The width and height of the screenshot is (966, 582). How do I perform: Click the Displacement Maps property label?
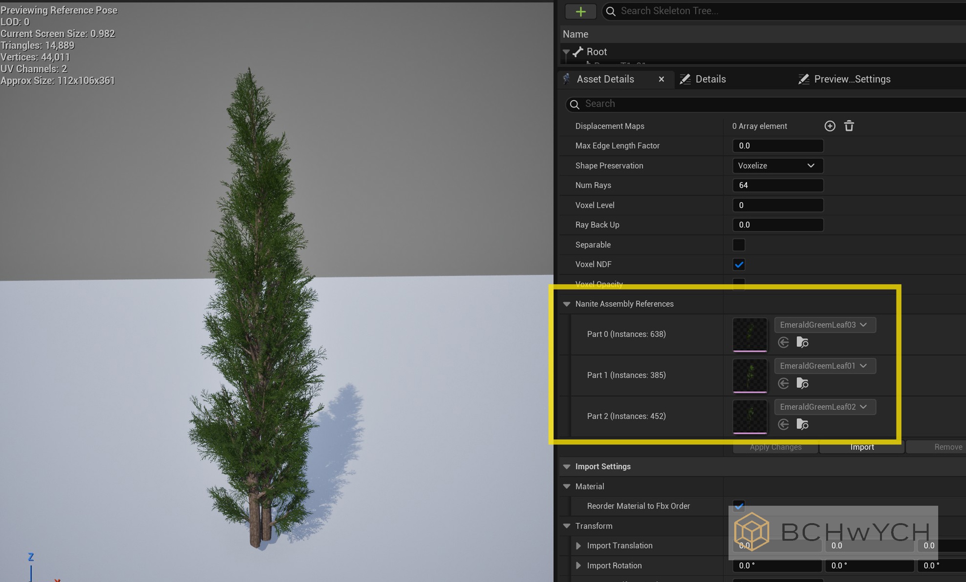(x=610, y=126)
